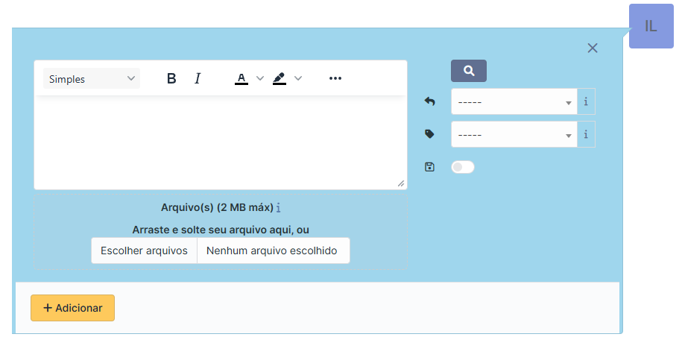Apply the font color with the A icon
Image resolution: width=682 pixels, height=337 pixels.
point(241,78)
